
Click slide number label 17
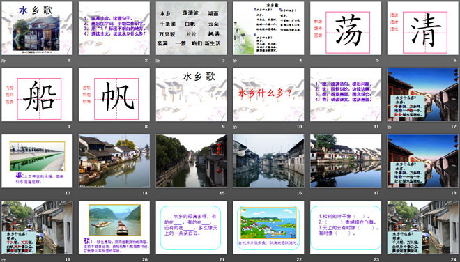[376, 193]
